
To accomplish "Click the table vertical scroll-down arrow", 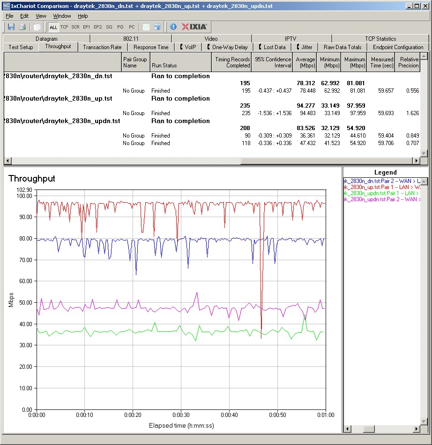I will click(424, 153).
